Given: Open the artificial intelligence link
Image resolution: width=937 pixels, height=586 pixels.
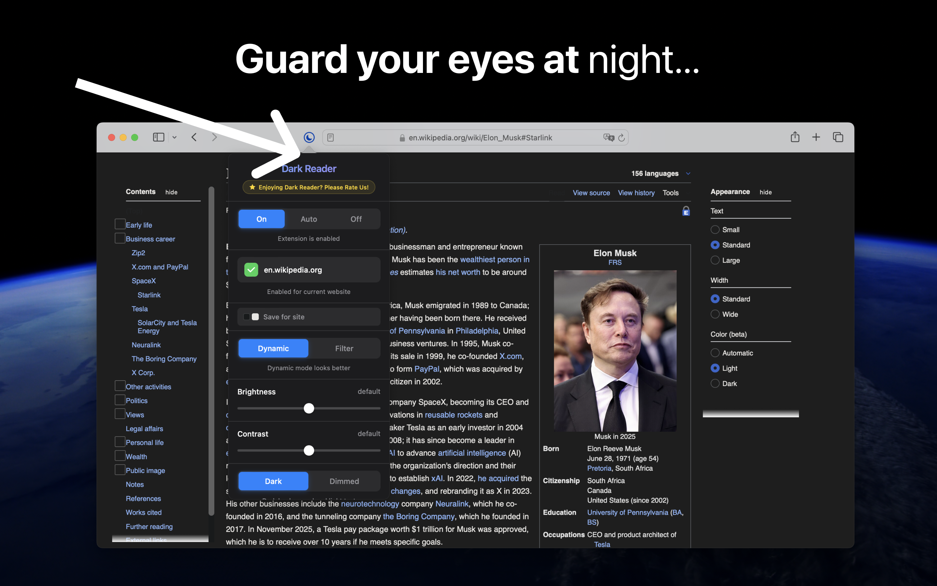Looking at the screenshot, I should [472, 453].
